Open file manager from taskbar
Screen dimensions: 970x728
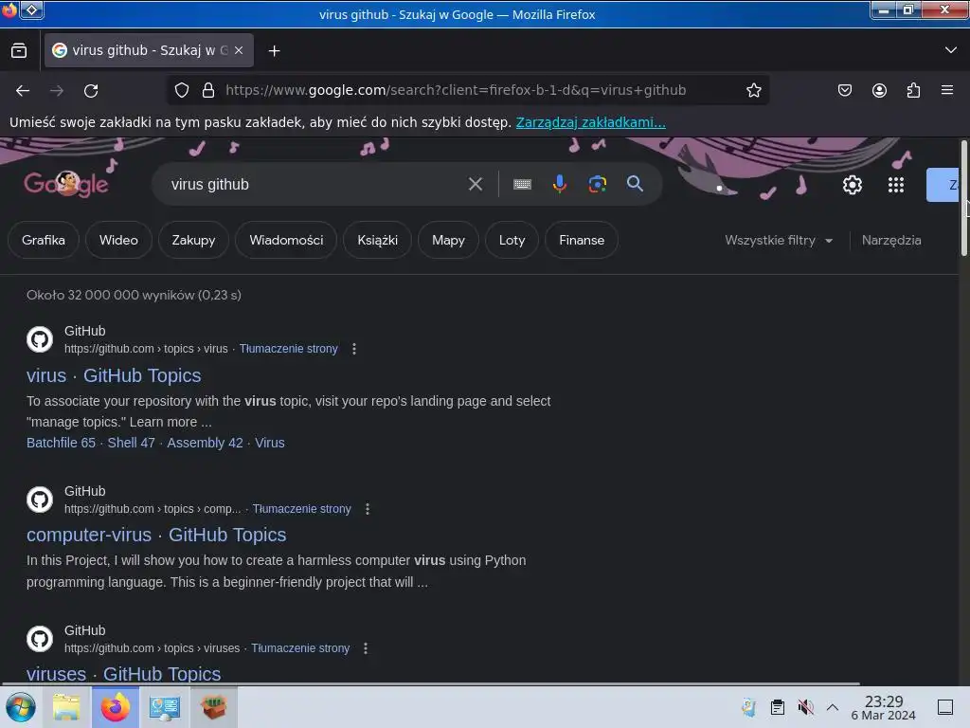[x=66, y=707]
